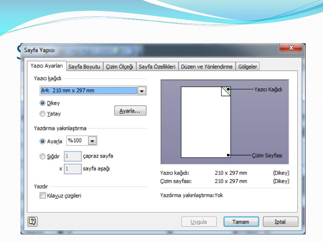This screenshot has height=242, width=323.
Task: Close the Sayfa Yapısı dialog
Action: [291, 48]
